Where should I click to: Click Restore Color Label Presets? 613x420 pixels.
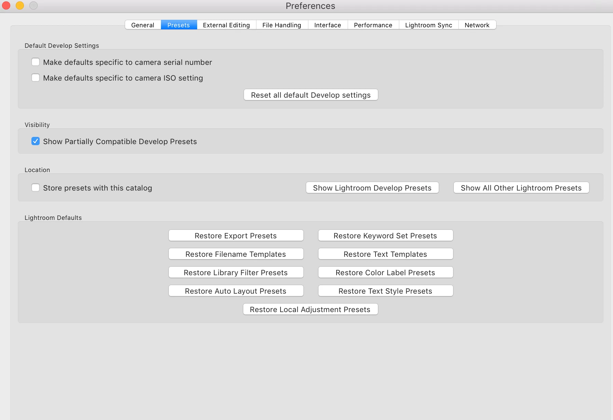[x=386, y=272]
